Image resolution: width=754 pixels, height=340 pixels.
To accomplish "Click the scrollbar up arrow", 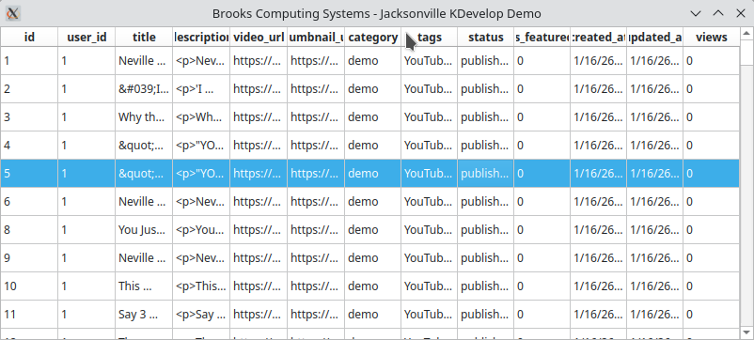I will pos(746,34).
